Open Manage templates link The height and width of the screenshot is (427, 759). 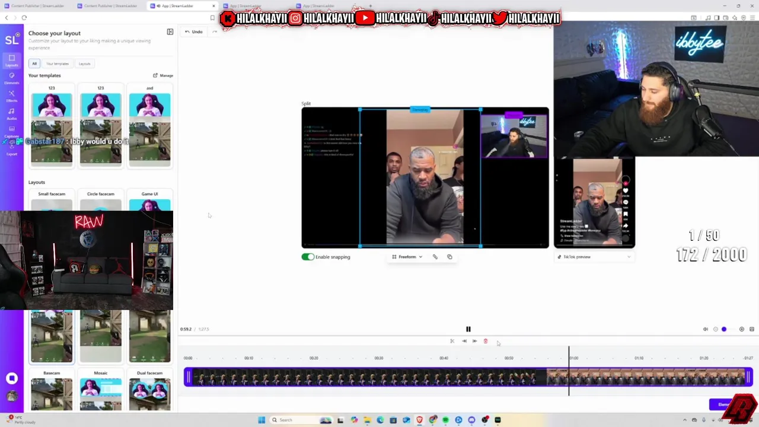tap(163, 75)
